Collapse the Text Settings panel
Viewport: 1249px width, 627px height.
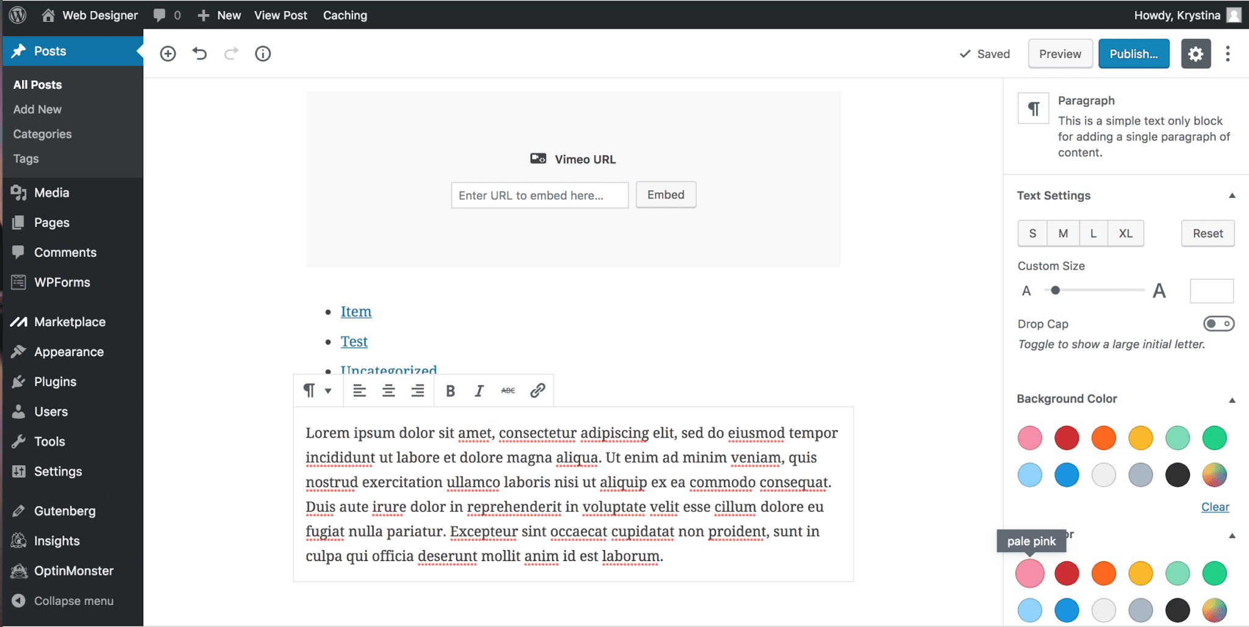coord(1233,196)
